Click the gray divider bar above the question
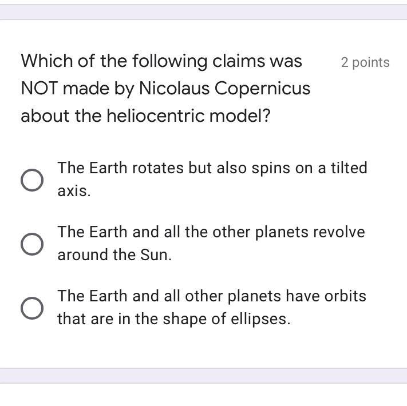 203,12
